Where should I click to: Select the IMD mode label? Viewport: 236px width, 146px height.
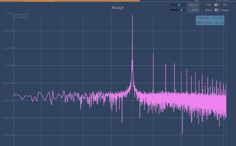[225, 5]
